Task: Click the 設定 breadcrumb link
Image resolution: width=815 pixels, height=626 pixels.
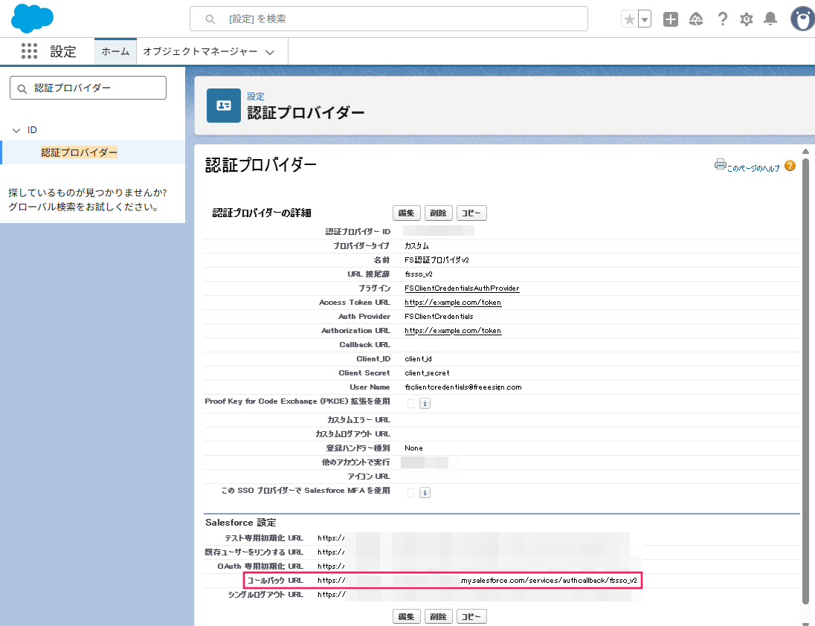Action: coord(256,96)
